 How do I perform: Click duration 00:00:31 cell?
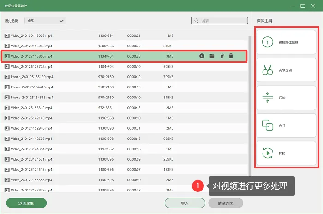(x=134, y=128)
